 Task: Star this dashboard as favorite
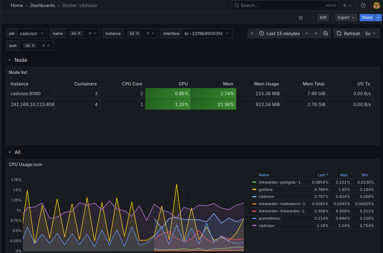[301, 18]
